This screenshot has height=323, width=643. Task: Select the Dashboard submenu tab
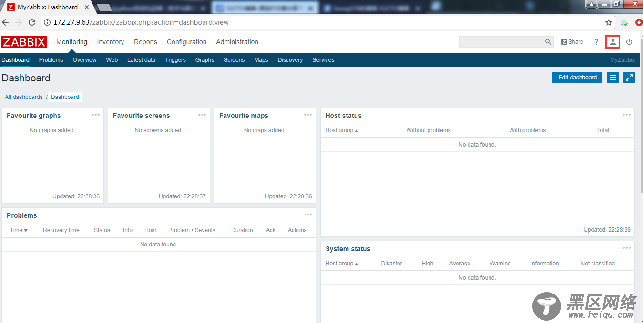point(15,60)
